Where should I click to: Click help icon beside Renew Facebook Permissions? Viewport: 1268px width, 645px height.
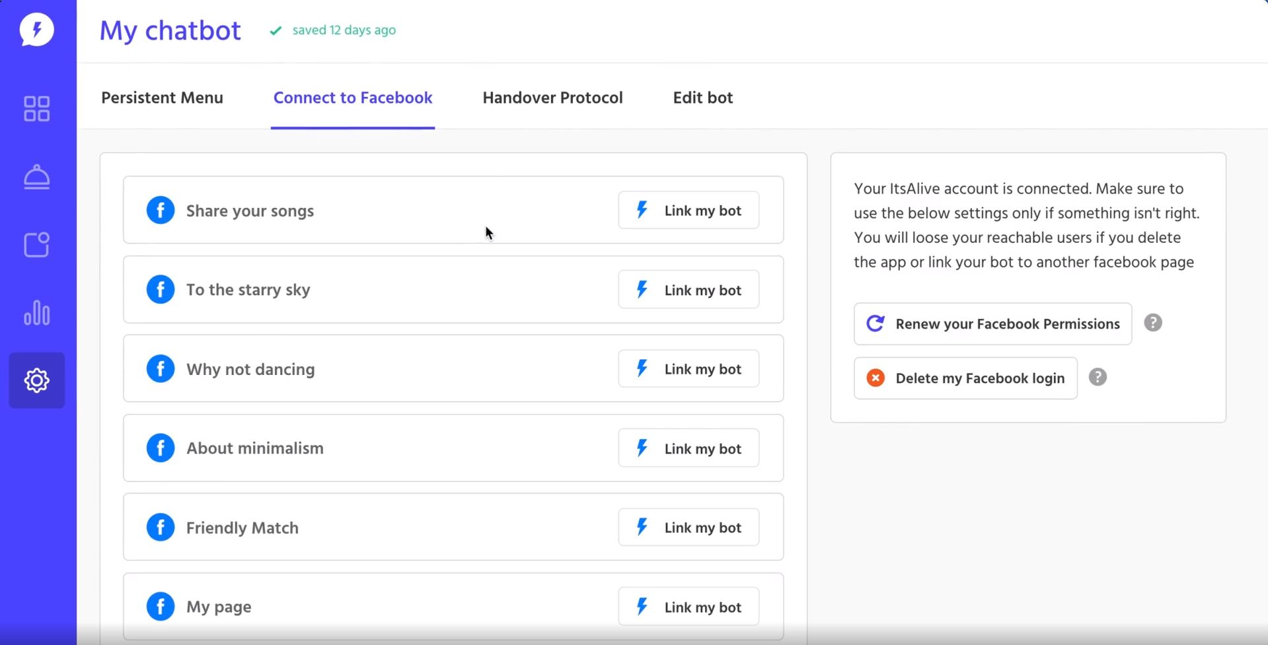[1153, 323]
